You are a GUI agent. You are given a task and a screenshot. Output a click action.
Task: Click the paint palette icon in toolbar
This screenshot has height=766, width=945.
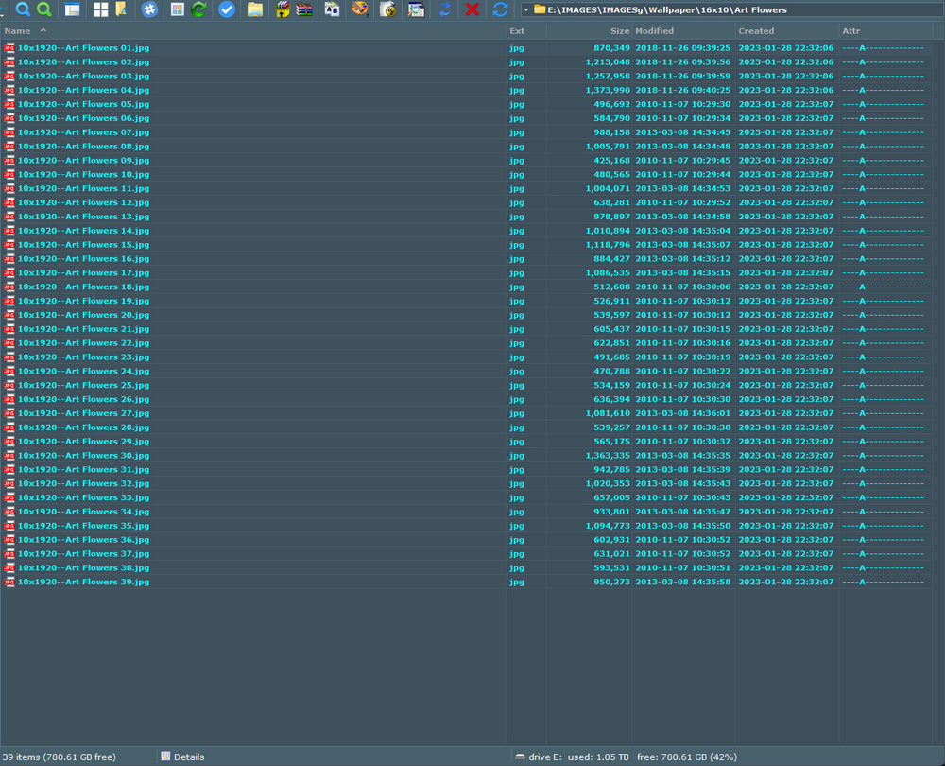(360, 9)
